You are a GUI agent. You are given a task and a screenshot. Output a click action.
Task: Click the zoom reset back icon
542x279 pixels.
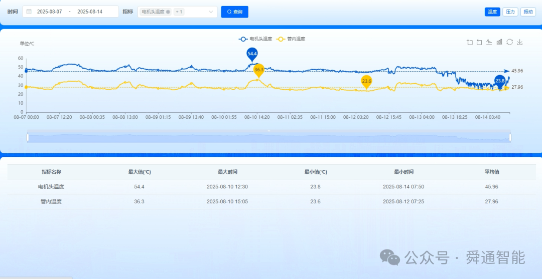coord(479,42)
